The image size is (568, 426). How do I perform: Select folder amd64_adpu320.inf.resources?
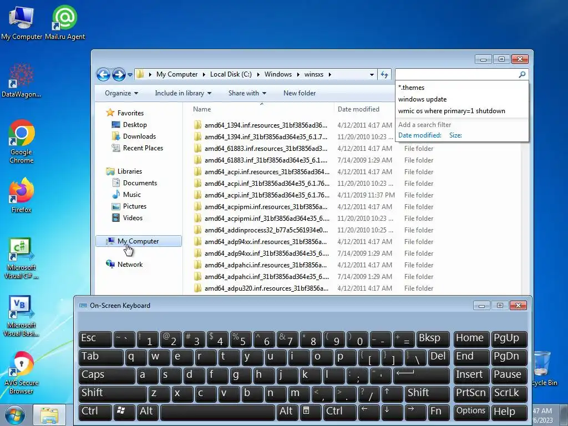[266, 288]
